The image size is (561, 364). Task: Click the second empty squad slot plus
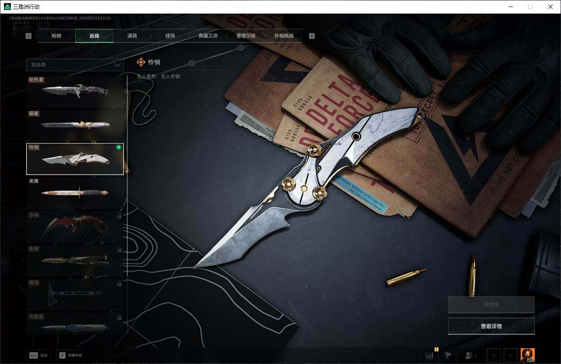tap(510, 355)
